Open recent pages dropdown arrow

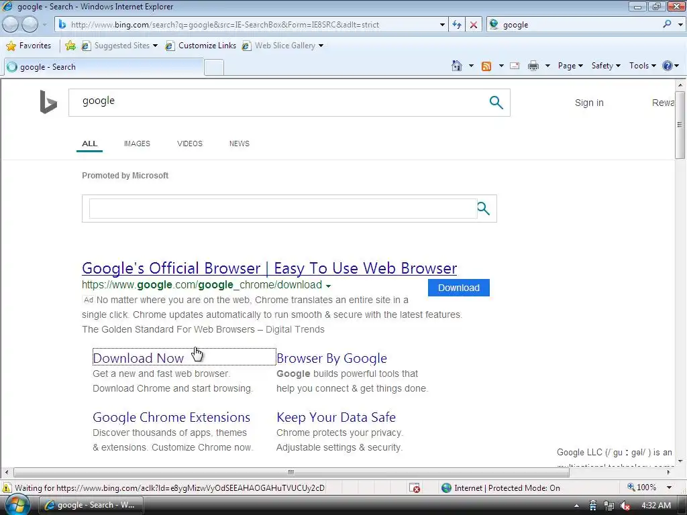(x=44, y=25)
